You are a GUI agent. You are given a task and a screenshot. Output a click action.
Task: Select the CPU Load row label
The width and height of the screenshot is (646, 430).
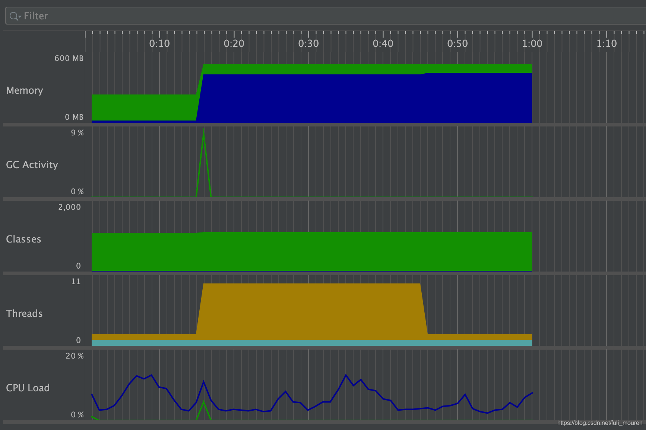pyautogui.click(x=28, y=388)
